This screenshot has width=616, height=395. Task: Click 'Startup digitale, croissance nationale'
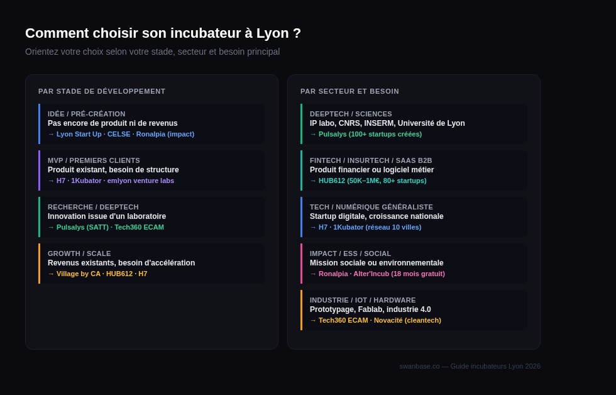pyautogui.click(x=377, y=216)
